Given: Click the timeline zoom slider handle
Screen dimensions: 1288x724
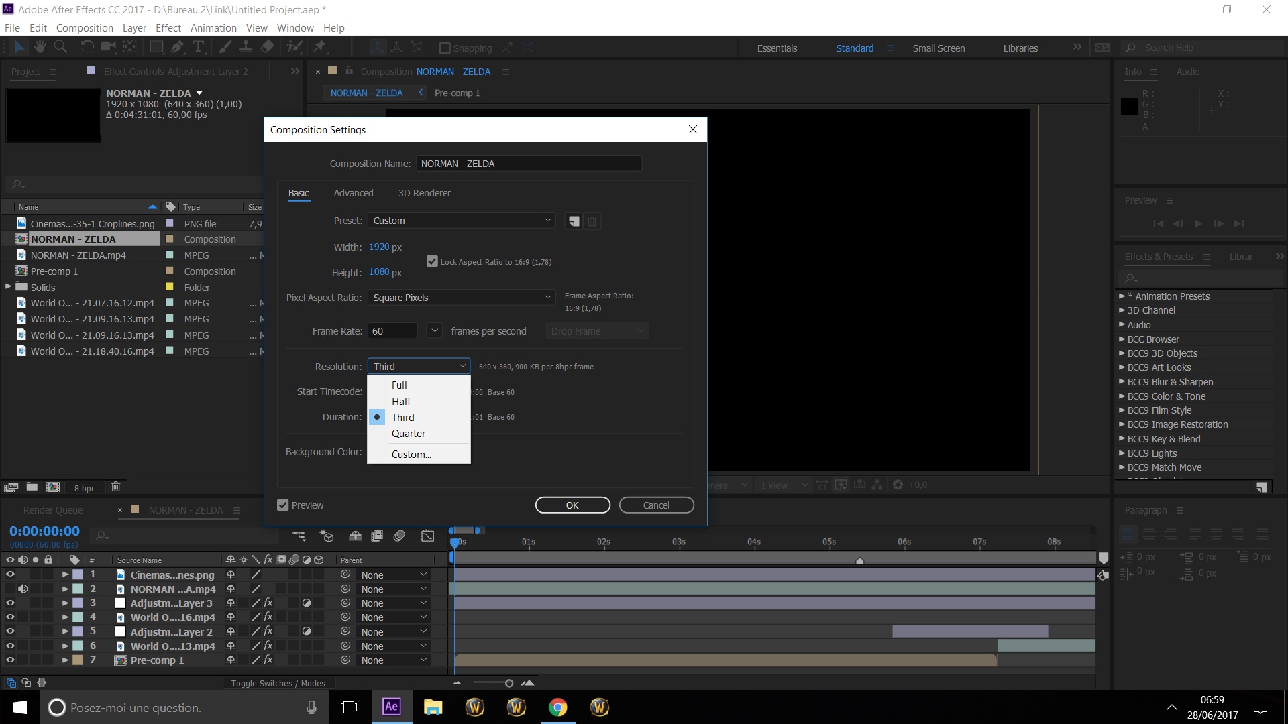Looking at the screenshot, I should [x=509, y=683].
